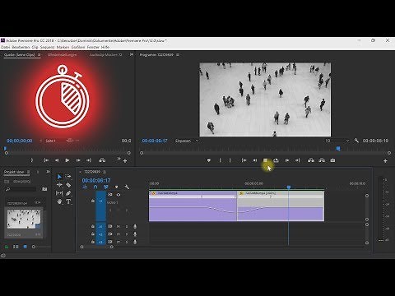Image resolution: width=395 pixels, height=296 pixels.
Task: Toggle sequence nesting option in timeline
Action: [x=85, y=187]
